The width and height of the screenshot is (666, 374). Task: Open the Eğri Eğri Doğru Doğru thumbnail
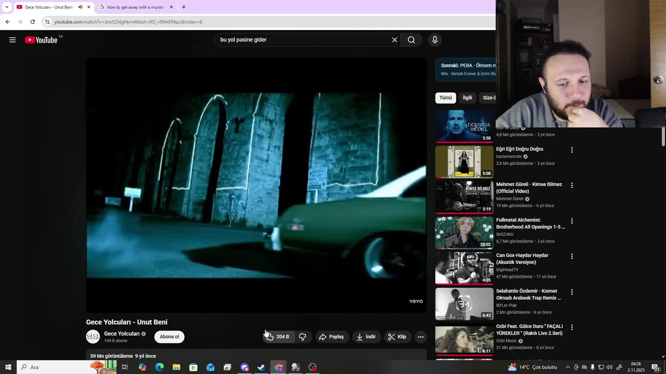click(464, 162)
